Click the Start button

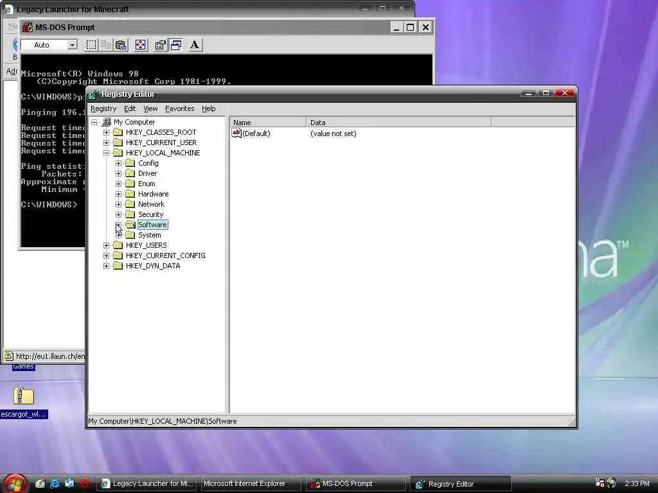14,484
